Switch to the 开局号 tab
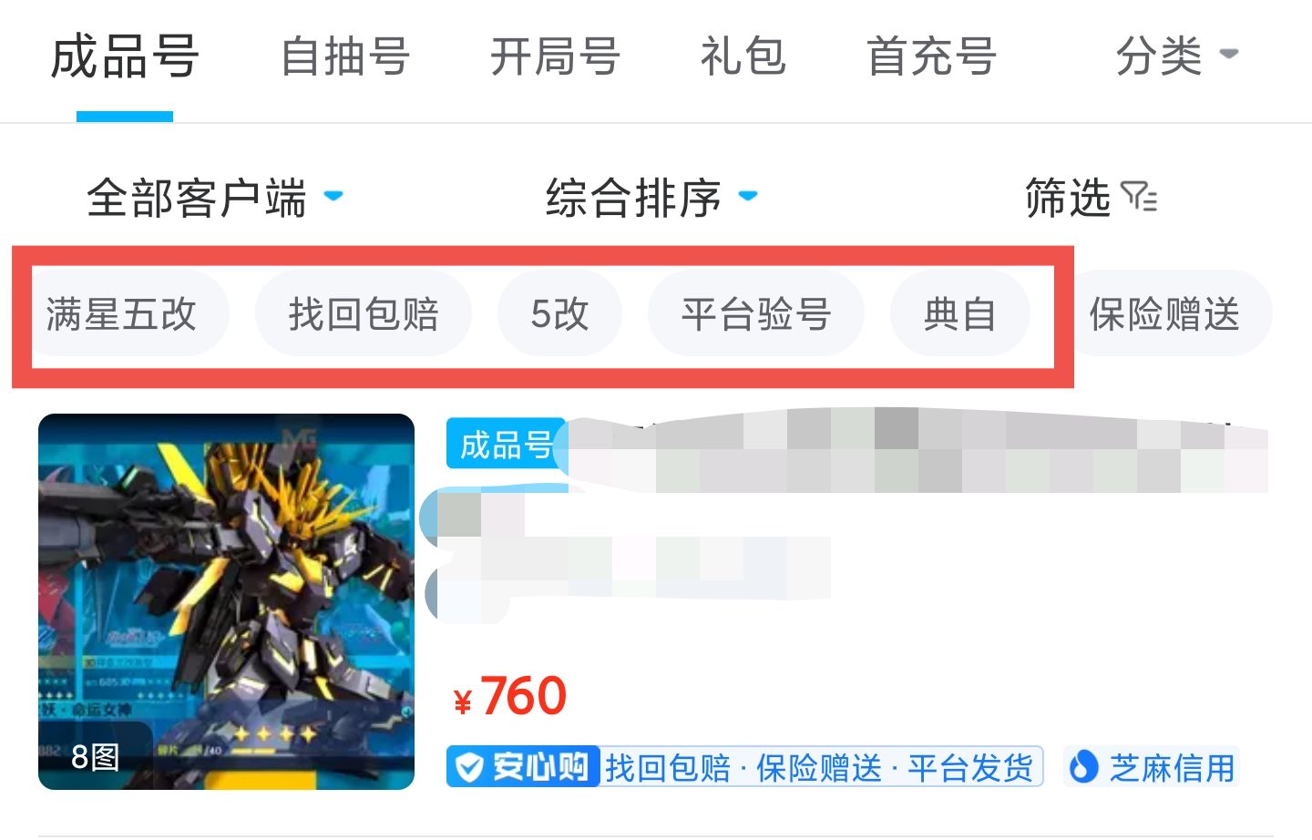This screenshot has width=1312, height=840. click(x=555, y=56)
